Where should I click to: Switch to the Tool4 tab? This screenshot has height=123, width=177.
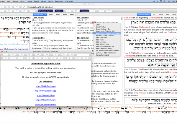pos(167,15)
